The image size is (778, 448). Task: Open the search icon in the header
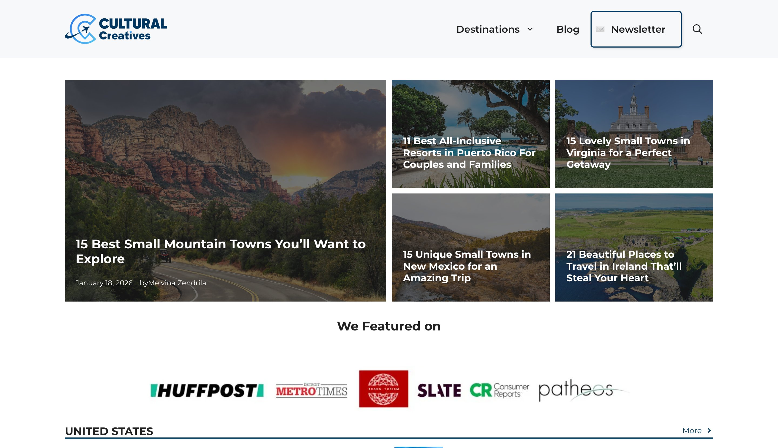tap(697, 29)
